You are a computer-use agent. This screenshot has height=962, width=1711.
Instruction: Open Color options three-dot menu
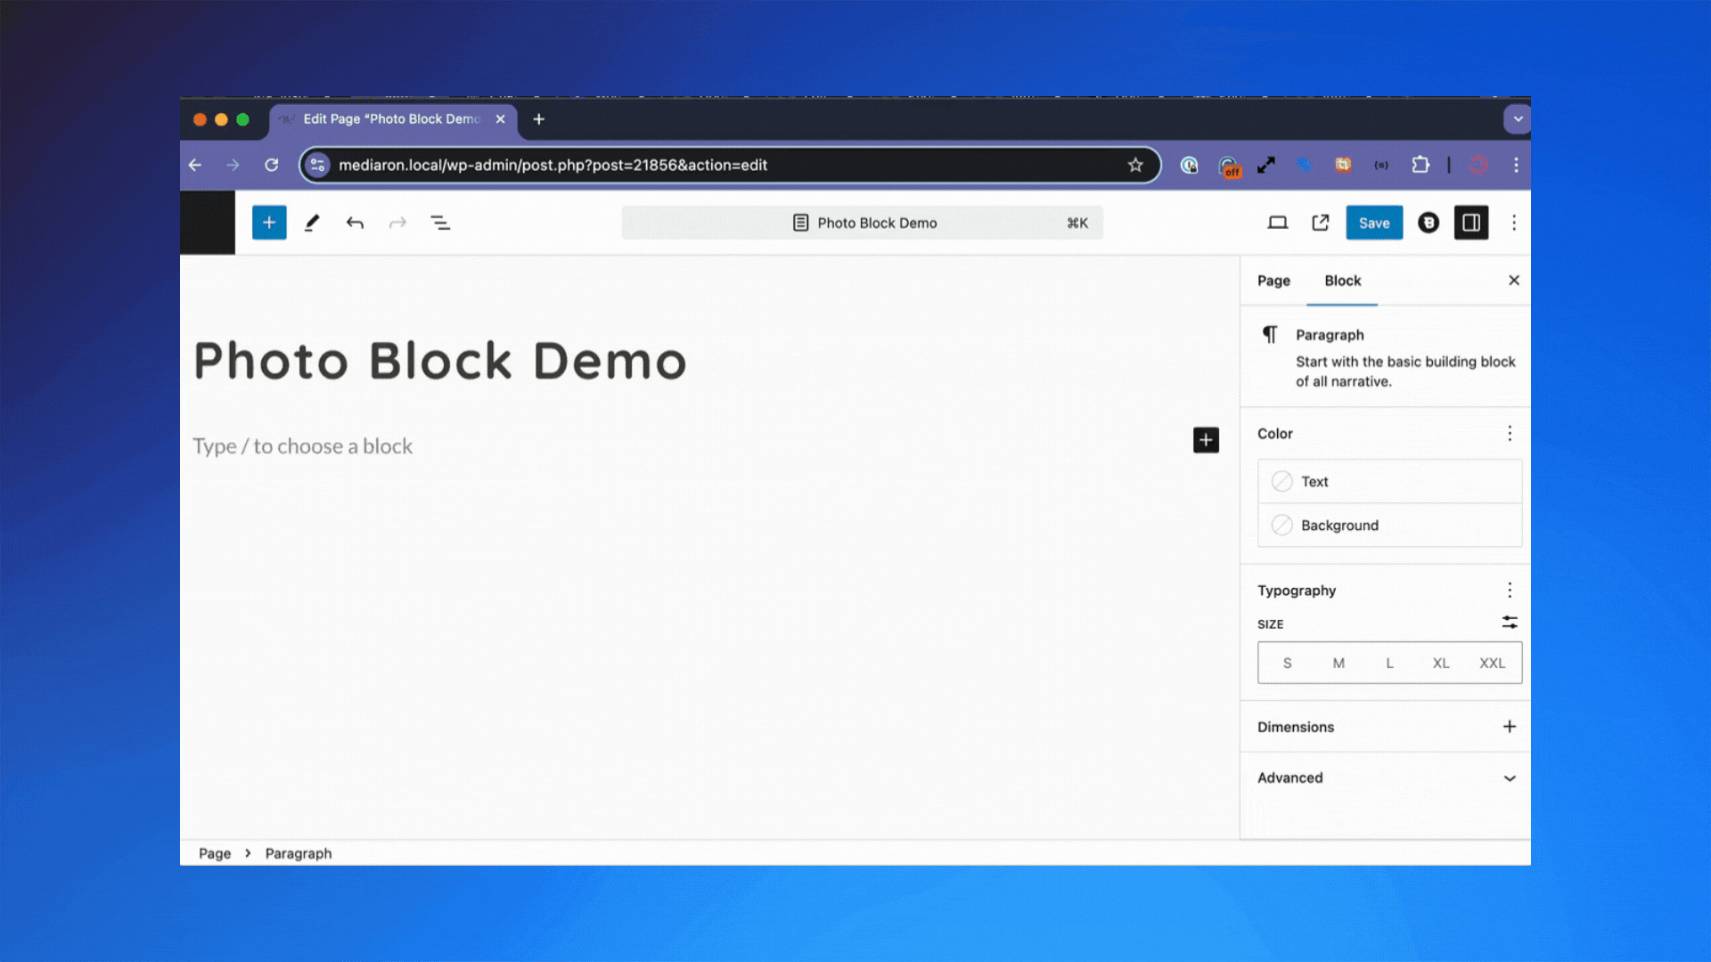tap(1510, 434)
